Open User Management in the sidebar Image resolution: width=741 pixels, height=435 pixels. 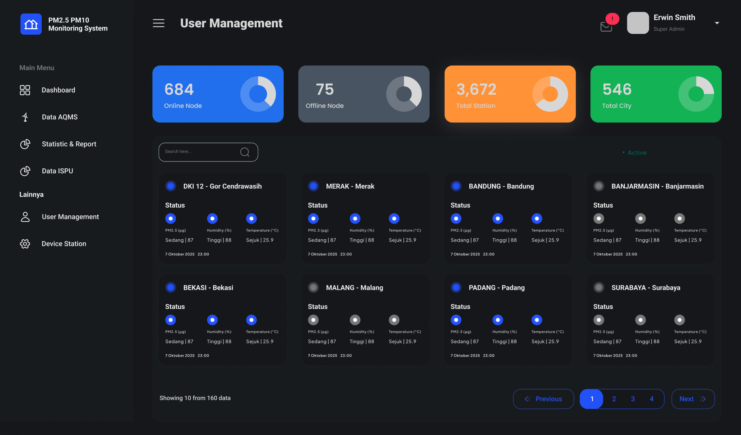70,217
